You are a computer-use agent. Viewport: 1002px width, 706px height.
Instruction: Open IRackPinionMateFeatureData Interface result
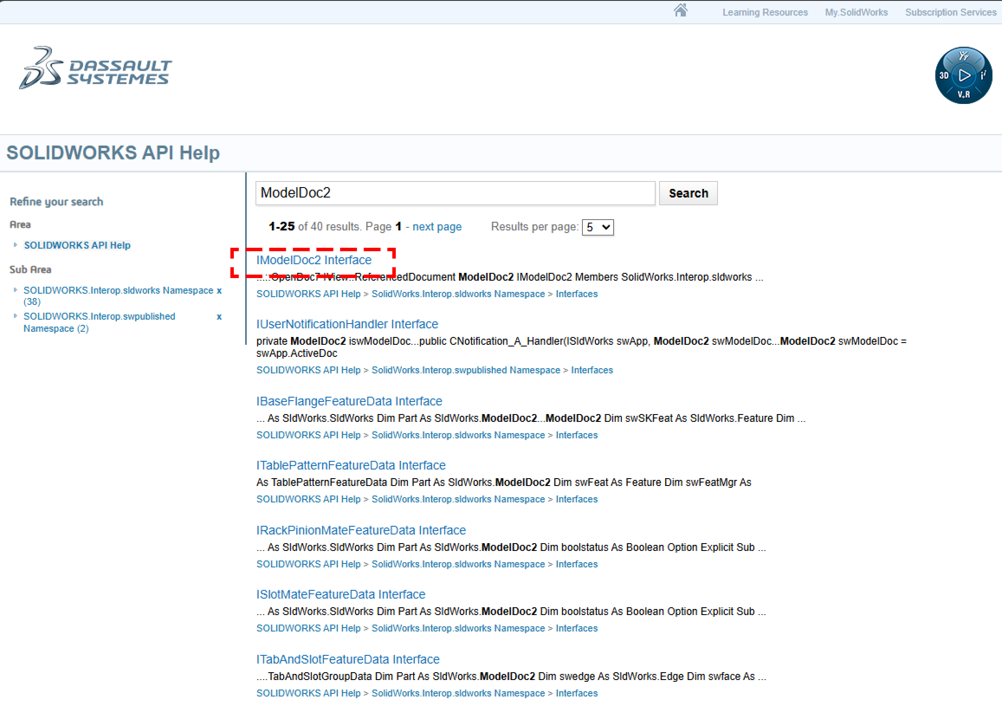point(361,531)
